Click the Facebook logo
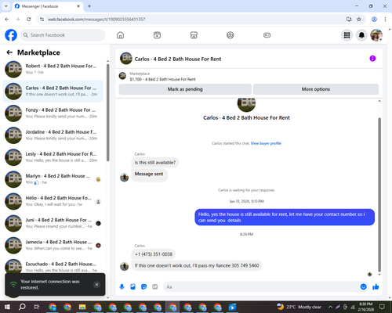Image resolution: width=392 pixels, height=313 pixels. point(11,35)
